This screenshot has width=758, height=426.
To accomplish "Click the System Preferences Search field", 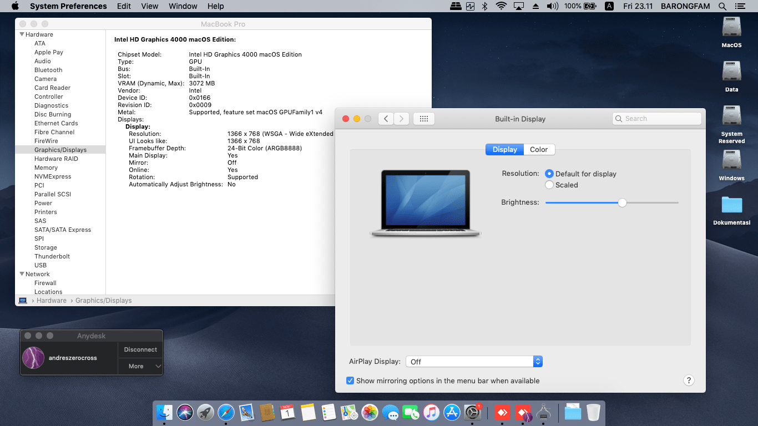I will pos(657,119).
